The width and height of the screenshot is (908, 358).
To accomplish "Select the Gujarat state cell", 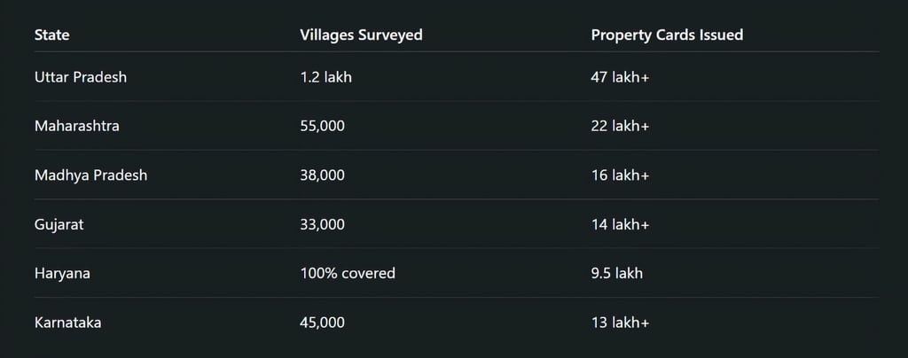I will (59, 224).
